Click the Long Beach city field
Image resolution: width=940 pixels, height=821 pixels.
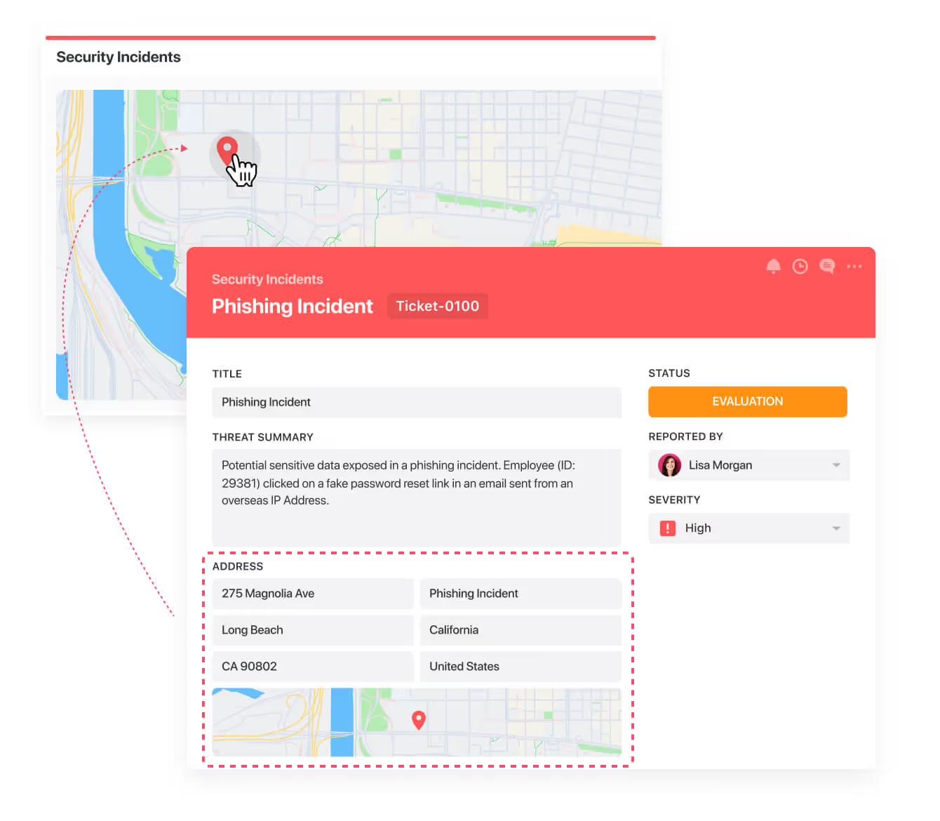312,630
